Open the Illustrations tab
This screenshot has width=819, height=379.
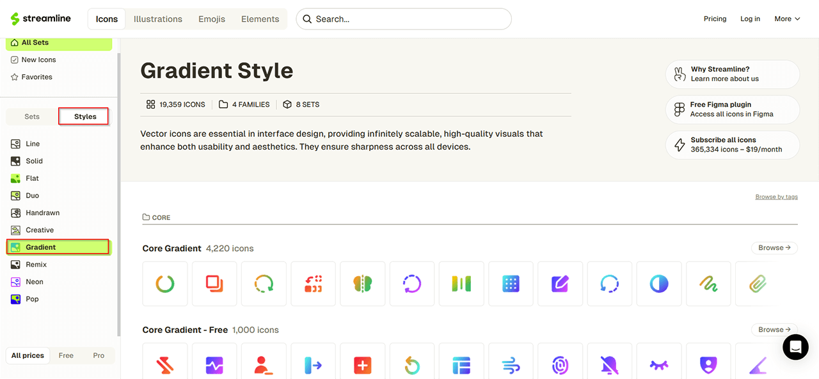click(158, 19)
